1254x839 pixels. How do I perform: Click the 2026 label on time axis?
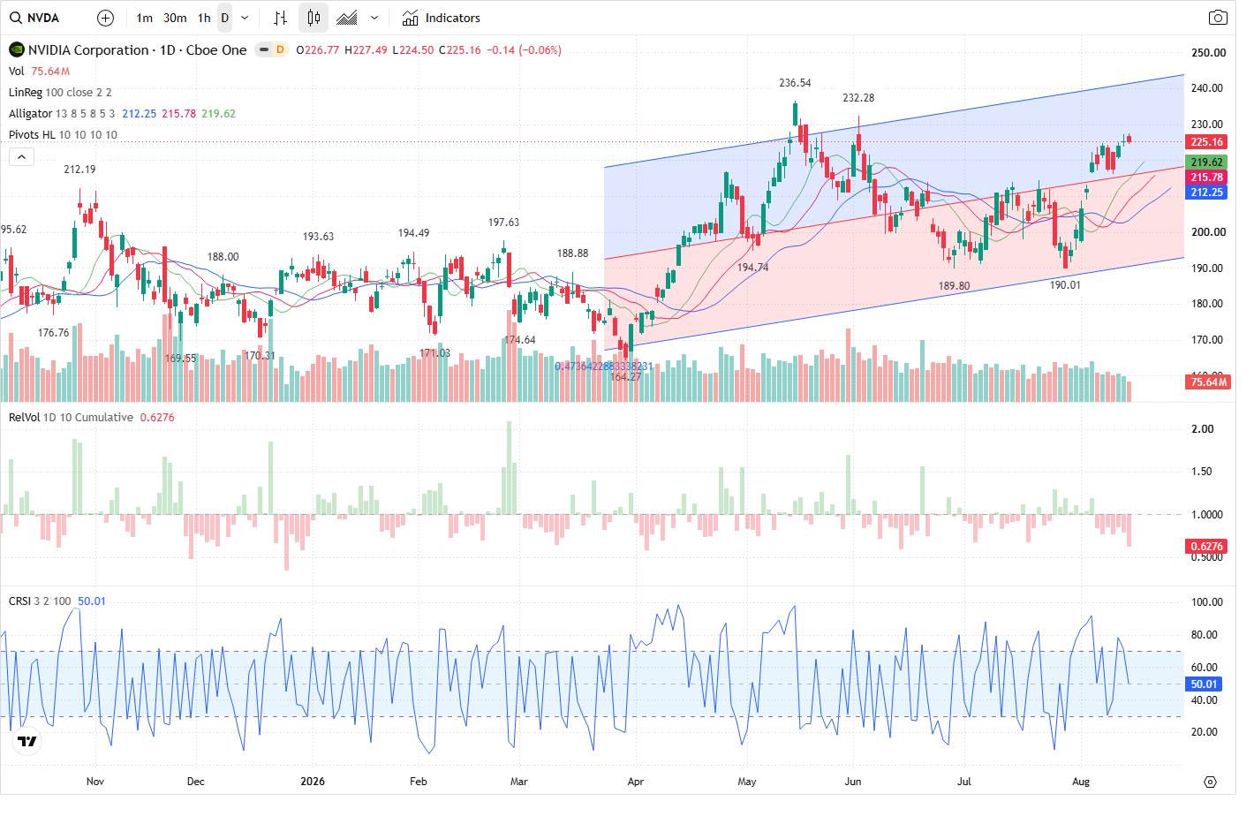[313, 781]
